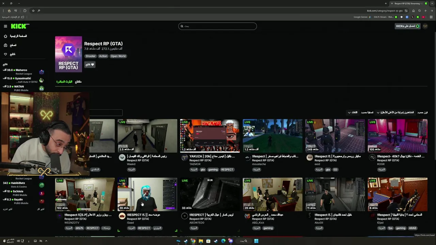Viewport: 436px width, 245px height.
Task: Open TAEMOR's YAKUZA stream thumbnail
Action: [210, 136]
